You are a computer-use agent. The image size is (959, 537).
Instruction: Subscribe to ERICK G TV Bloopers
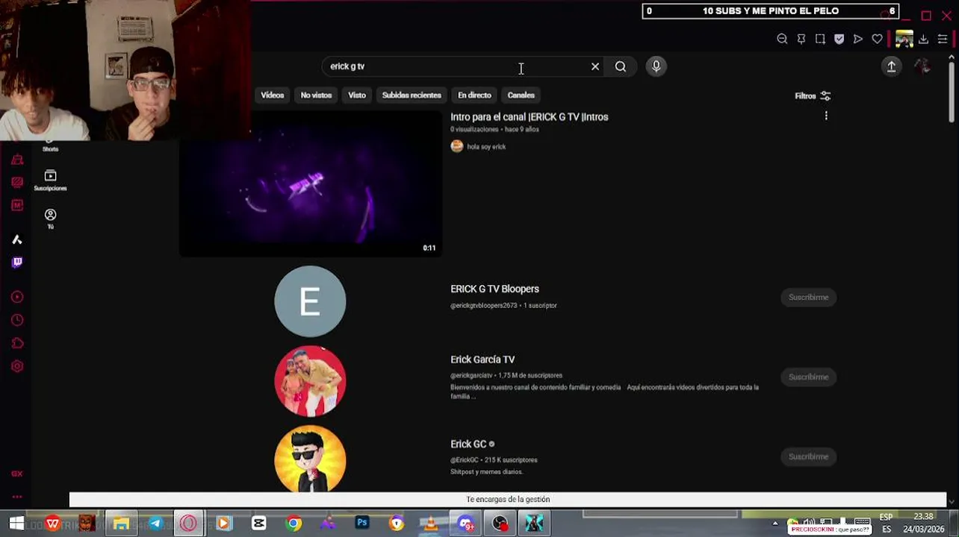point(808,297)
